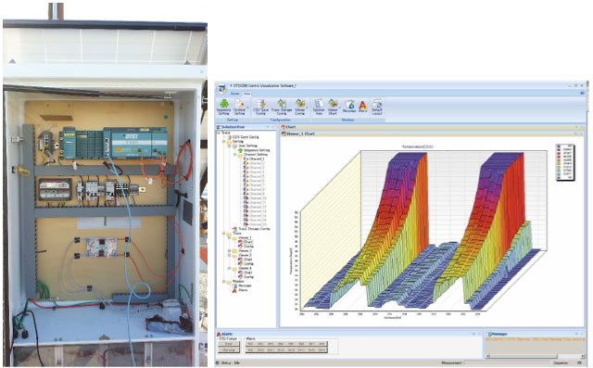
Task: Open dropdown arrow next to Viewer Config
Action: click(307, 108)
